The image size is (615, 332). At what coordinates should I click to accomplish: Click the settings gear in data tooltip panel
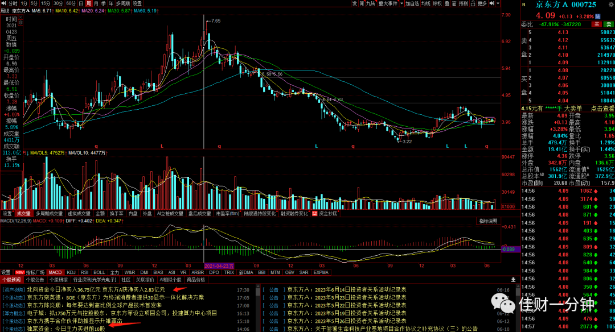click(20, 23)
